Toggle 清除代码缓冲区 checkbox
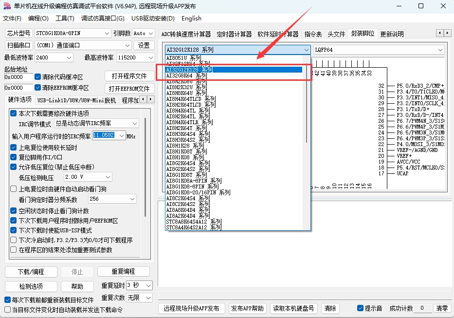454x318 pixels. 37,77
